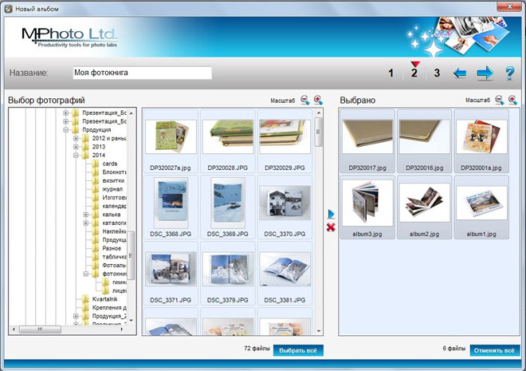Image resolution: width=526 pixels, height=371 pixels.
Task: Go back with the left blue arrow
Action: (460, 73)
